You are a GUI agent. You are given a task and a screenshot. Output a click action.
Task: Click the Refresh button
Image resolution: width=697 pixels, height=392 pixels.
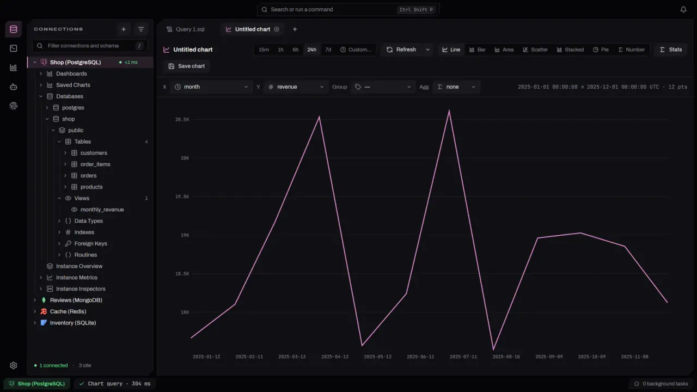pyautogui.click(x=401, y=50)
